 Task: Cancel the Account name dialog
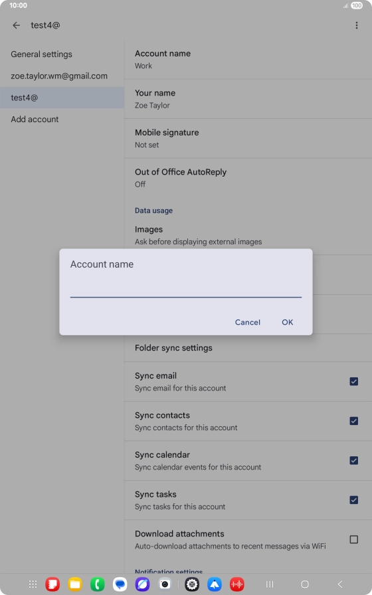tap(248, 322)
